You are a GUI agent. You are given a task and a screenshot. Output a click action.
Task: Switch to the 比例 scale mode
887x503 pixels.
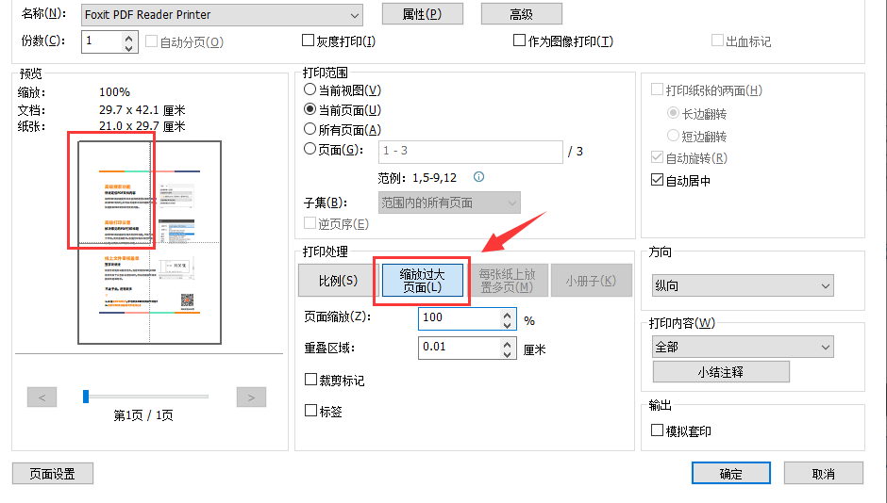coord(337,281)
